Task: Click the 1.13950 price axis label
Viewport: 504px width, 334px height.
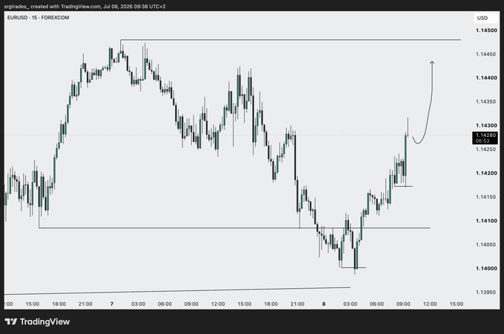Action: tap(486, 293)
